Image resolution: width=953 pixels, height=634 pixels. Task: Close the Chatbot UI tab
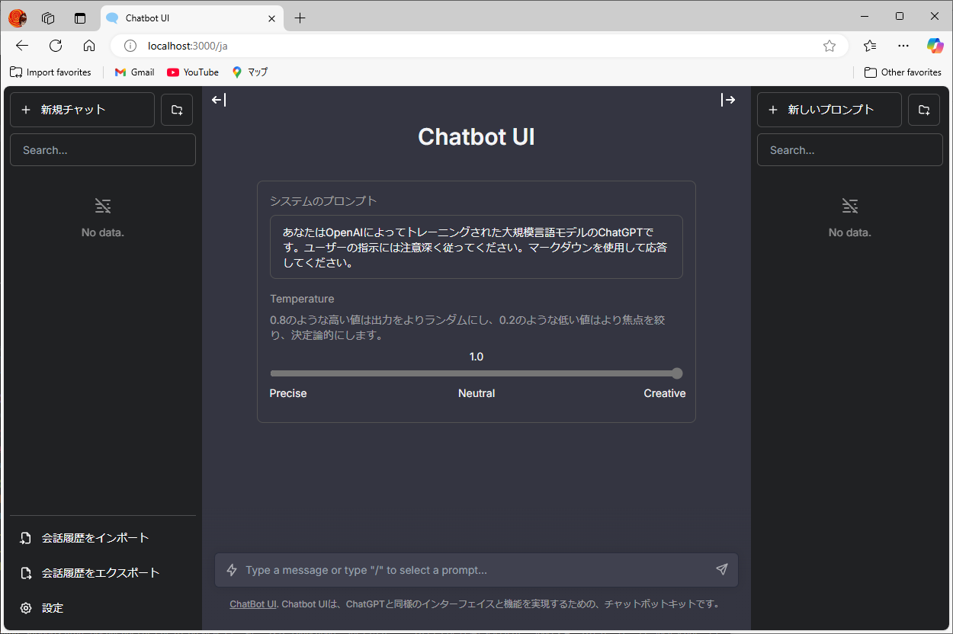click(271, 18)
